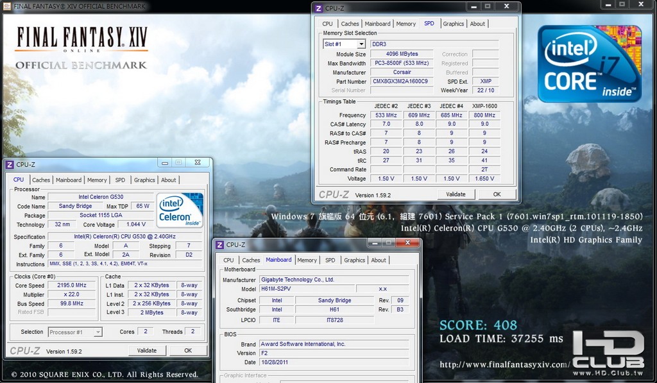Open About tab in Mainboard window
Image resolution: width=657 pixels, height=383 pixels.
coord(379,260)
